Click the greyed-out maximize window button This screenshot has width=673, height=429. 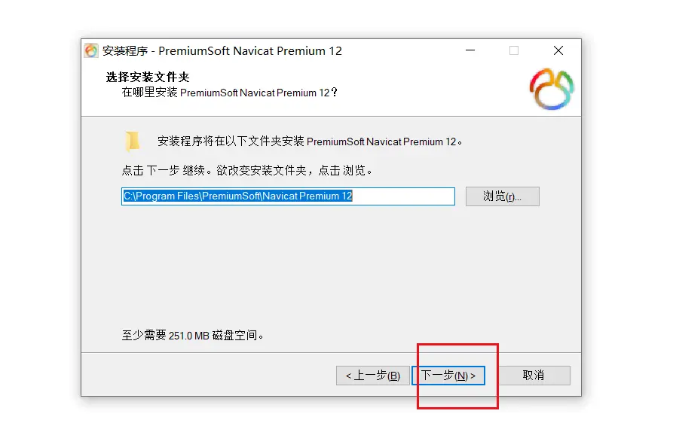click(514, 50)
